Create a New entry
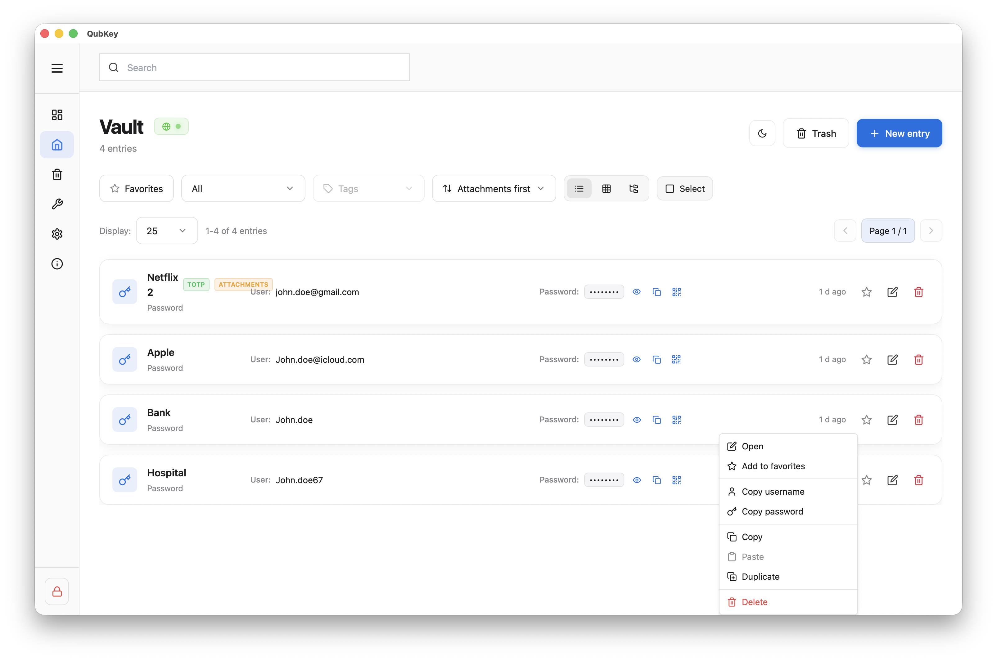The height and width of the screenshot is (661, 997). [899, 133]
